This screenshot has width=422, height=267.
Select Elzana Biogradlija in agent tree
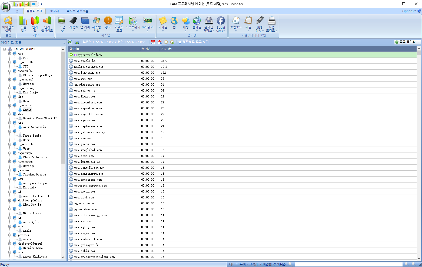pos(38,75)
